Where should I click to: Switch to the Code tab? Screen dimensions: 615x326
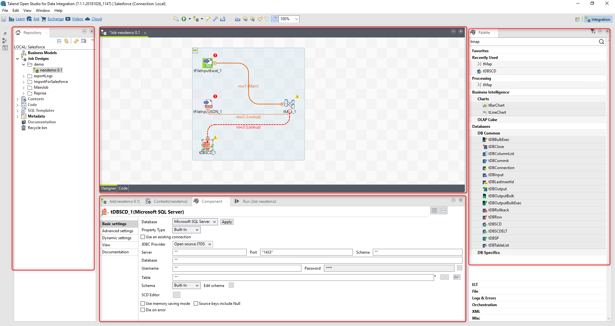click(x=123, y=188)
